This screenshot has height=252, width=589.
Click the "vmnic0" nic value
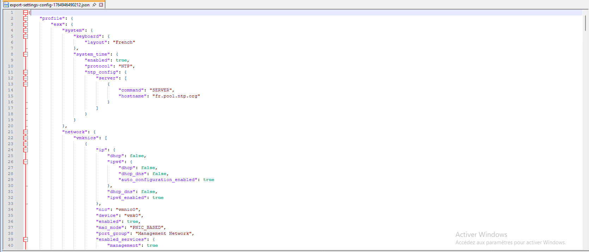127,209
